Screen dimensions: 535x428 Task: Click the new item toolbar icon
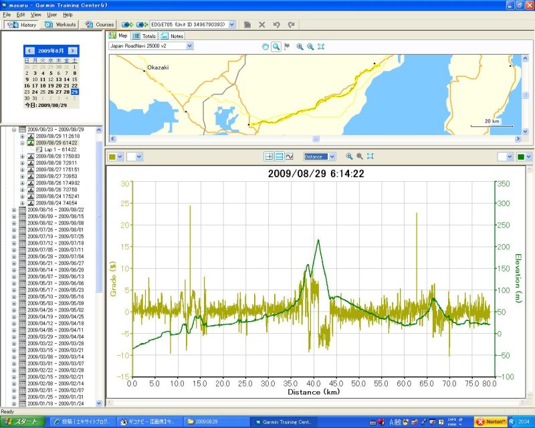pos(247,25)
